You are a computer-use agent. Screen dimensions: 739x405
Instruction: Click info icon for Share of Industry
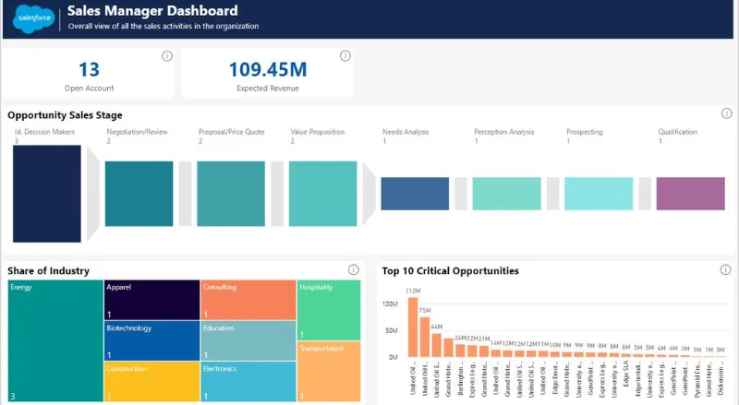(354, 269)
